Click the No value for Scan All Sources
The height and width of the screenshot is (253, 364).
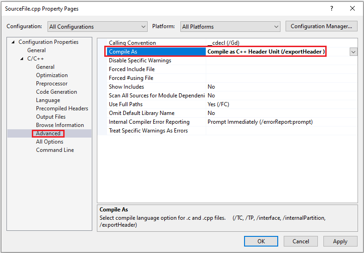211,96
